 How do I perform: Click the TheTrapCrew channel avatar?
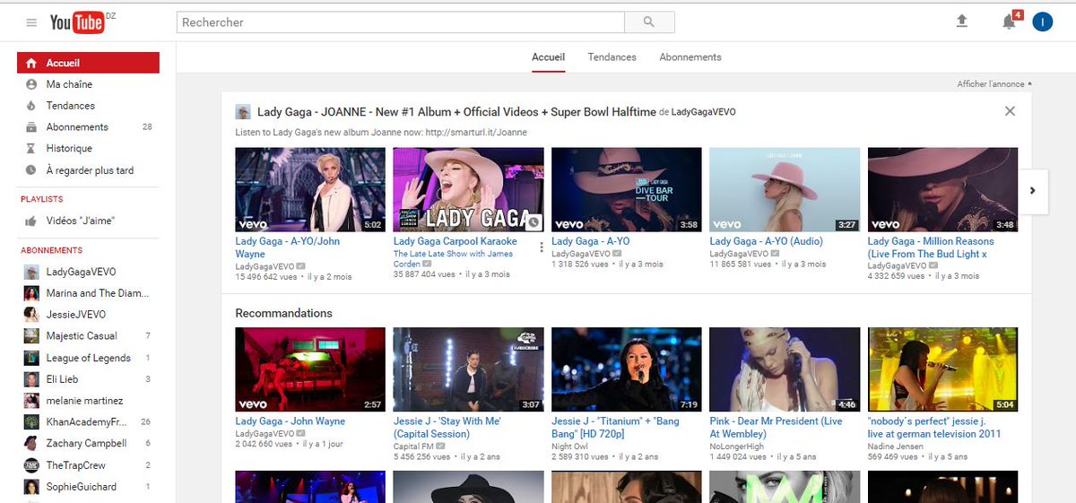[31, 465]
